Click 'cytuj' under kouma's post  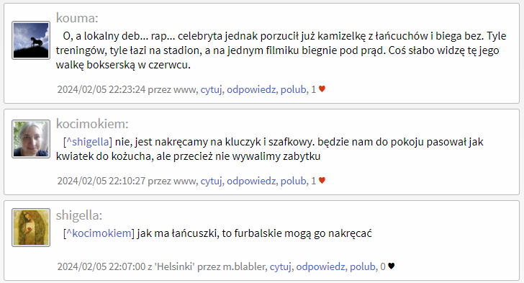[211, 89]
